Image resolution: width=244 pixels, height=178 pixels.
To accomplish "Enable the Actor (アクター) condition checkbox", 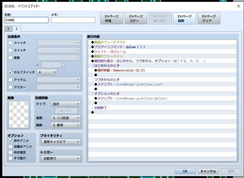I will coord(10,87).
